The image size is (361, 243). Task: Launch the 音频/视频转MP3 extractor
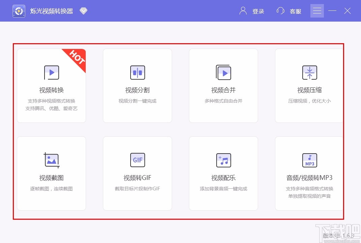[309, 173]
